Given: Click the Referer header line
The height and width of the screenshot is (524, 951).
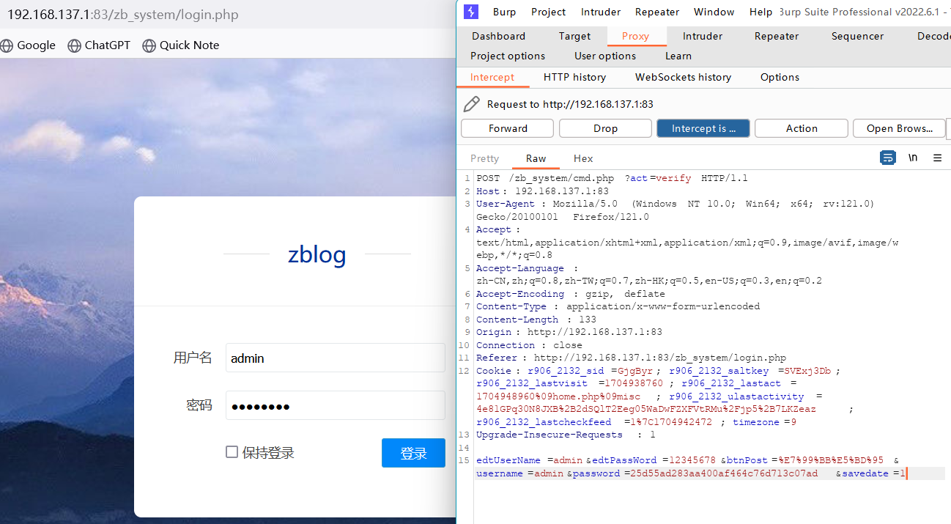Looking at the screenshot, I should pyautogui.click(x=631, y=358).
